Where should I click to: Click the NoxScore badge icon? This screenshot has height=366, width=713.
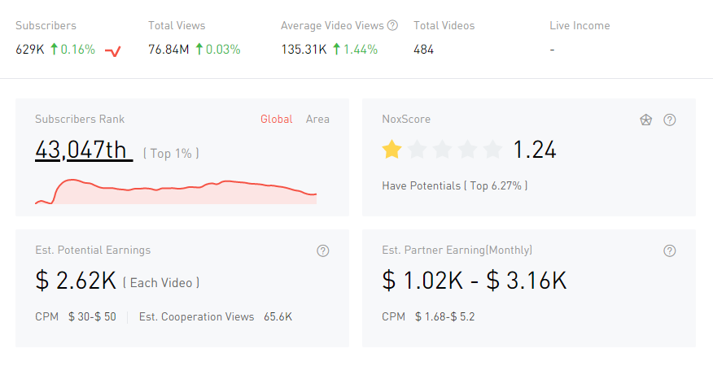pos(645,120)
